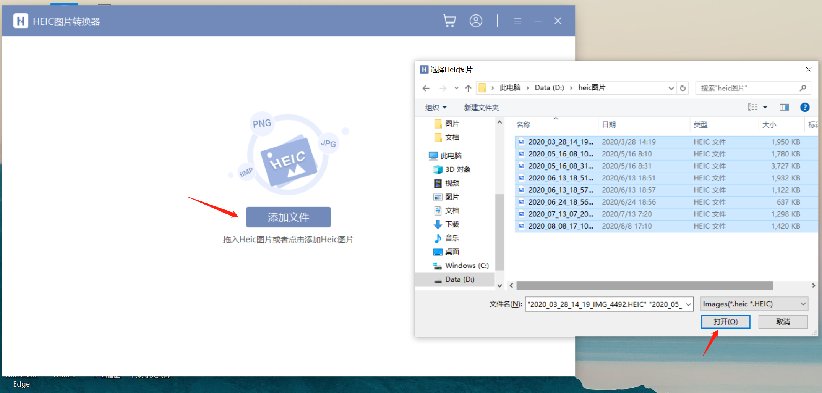Close the 选择Heic图片 dialog

pyautogui.click(x=809, y=69)
